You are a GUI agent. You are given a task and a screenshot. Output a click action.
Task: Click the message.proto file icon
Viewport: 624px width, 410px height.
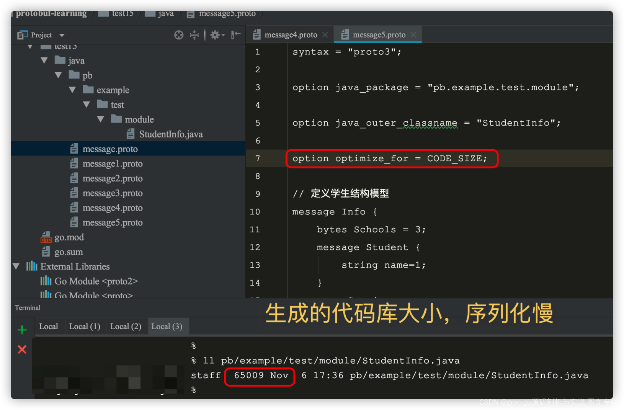(74, 149)
